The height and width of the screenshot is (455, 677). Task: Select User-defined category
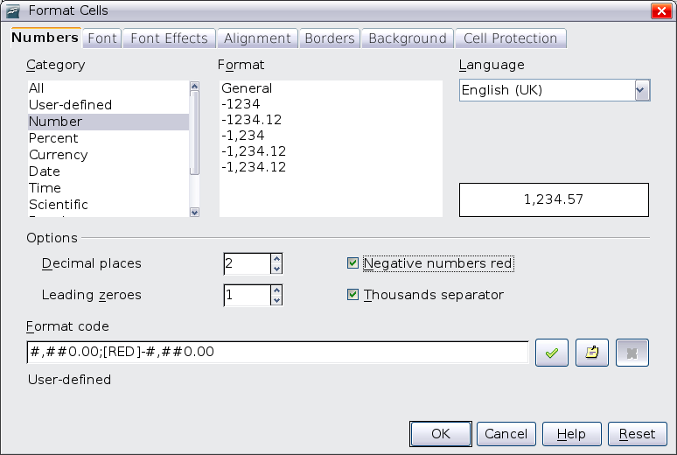[x=108, y=105]
